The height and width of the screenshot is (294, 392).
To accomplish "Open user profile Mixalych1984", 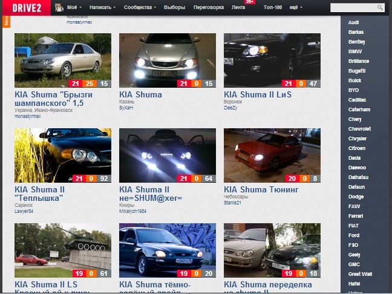I will pos(132,211).
